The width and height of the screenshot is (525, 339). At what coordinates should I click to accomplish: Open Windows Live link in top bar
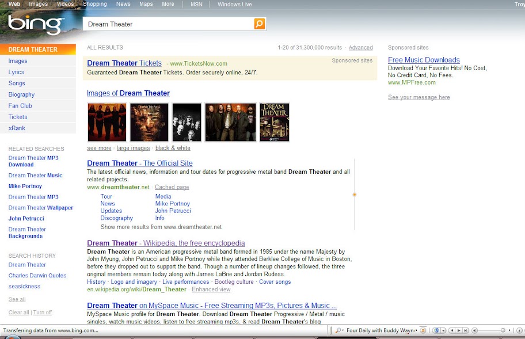pos(234,5)
